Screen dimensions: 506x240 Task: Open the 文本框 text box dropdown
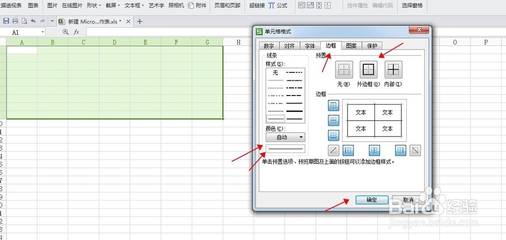pyautogui.click(x=134, y=6)
